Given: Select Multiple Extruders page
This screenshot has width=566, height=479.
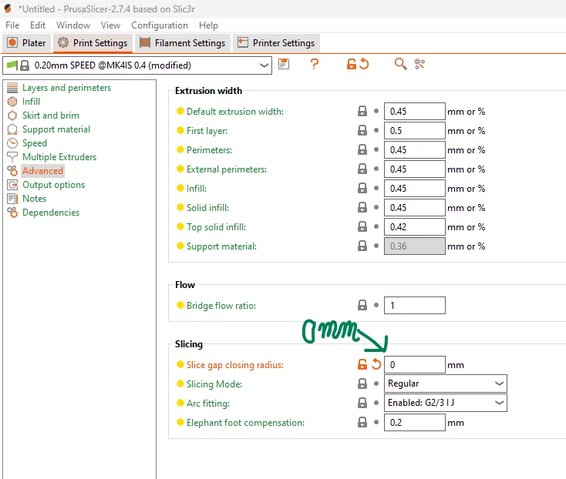Looking at the screenshot, I should 59,157.
